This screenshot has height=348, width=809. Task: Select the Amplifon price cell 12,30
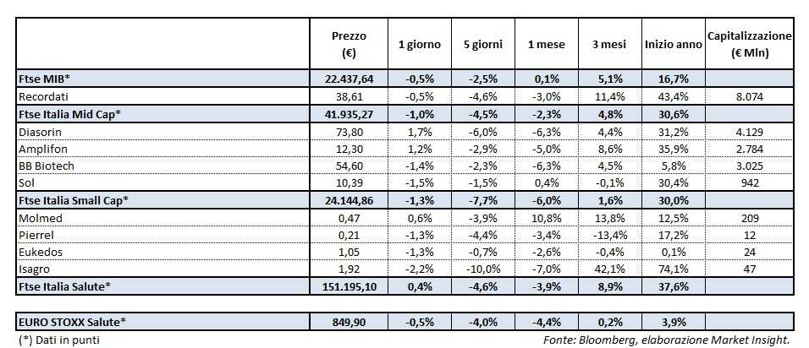(x=349, y=149)
